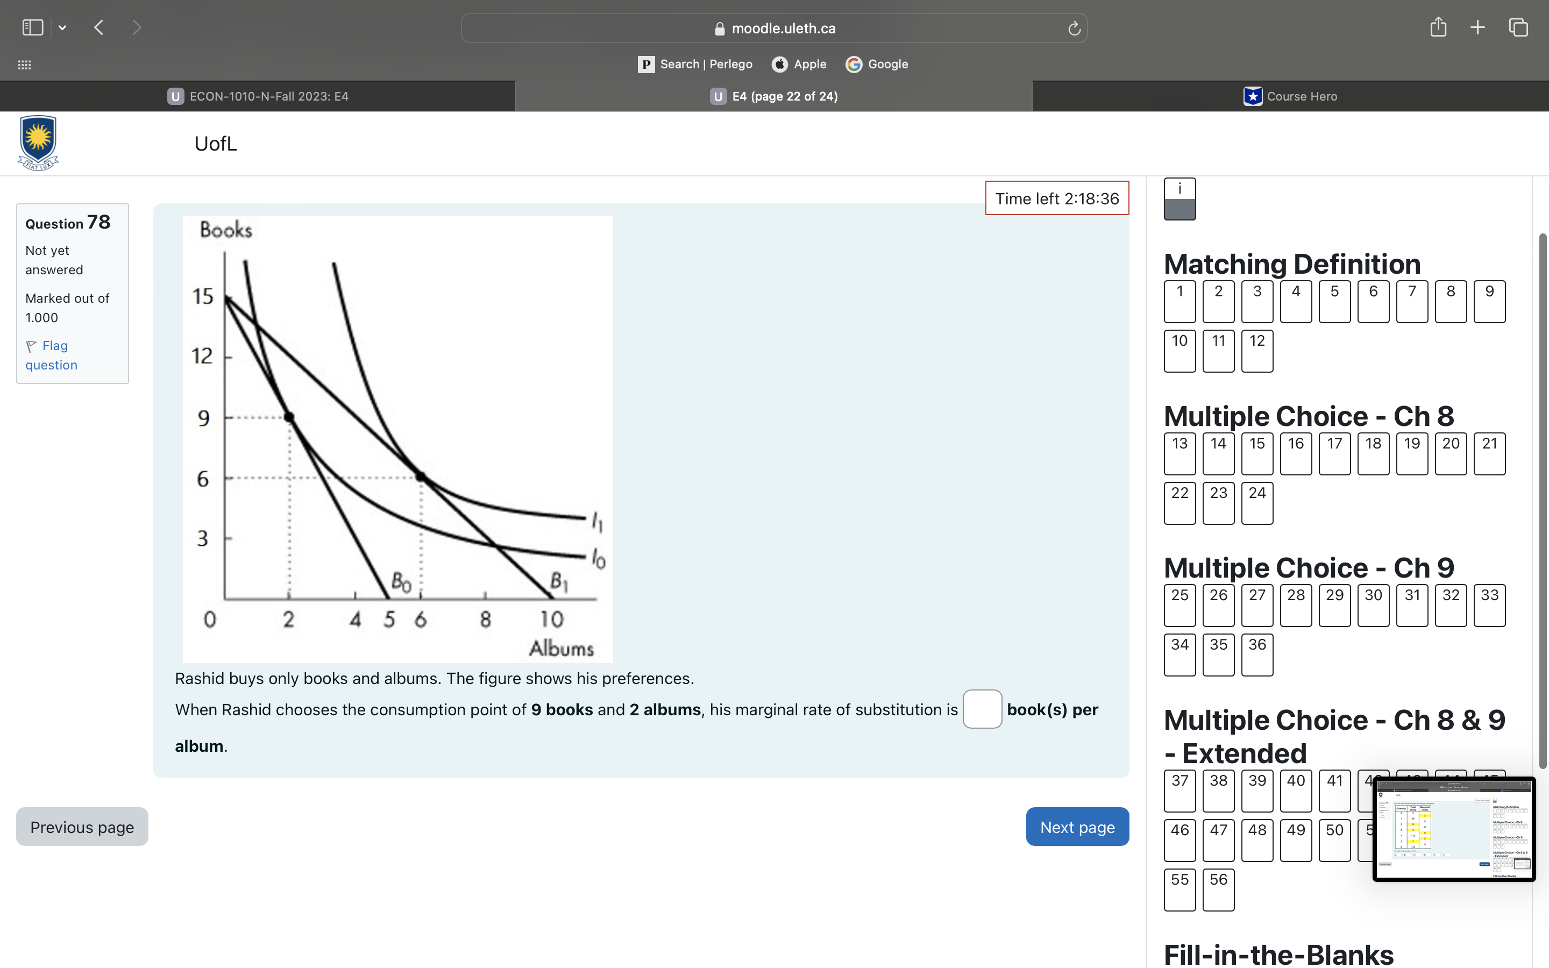Open a new tab with plus icon

tap(1477, 27)
